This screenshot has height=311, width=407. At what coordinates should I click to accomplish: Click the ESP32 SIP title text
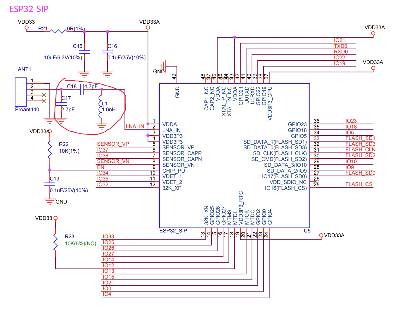pyautogui.click(x=29, y=9)
